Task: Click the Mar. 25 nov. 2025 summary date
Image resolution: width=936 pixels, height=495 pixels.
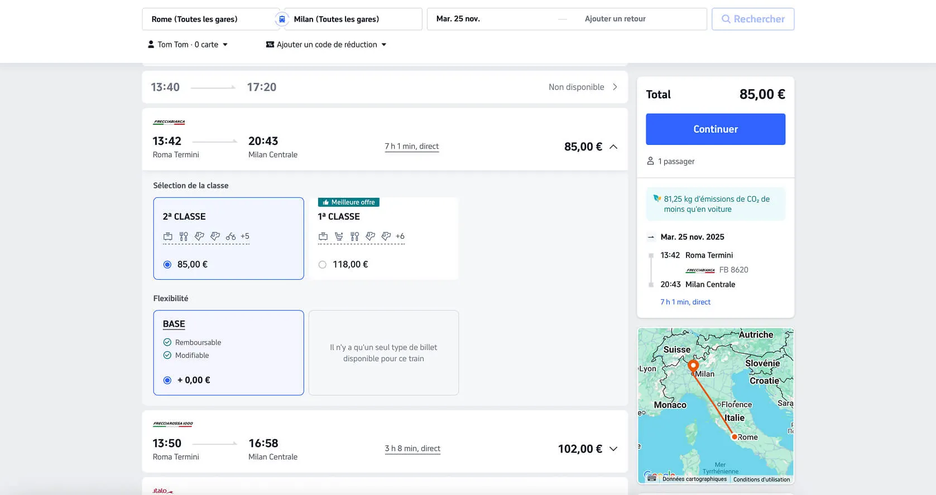Action: click(693, 237)
